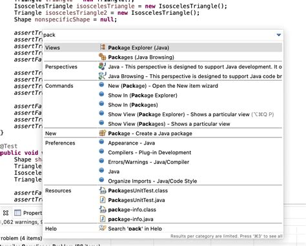
Task: Open package-info.class resource
Action: point(132,210)
